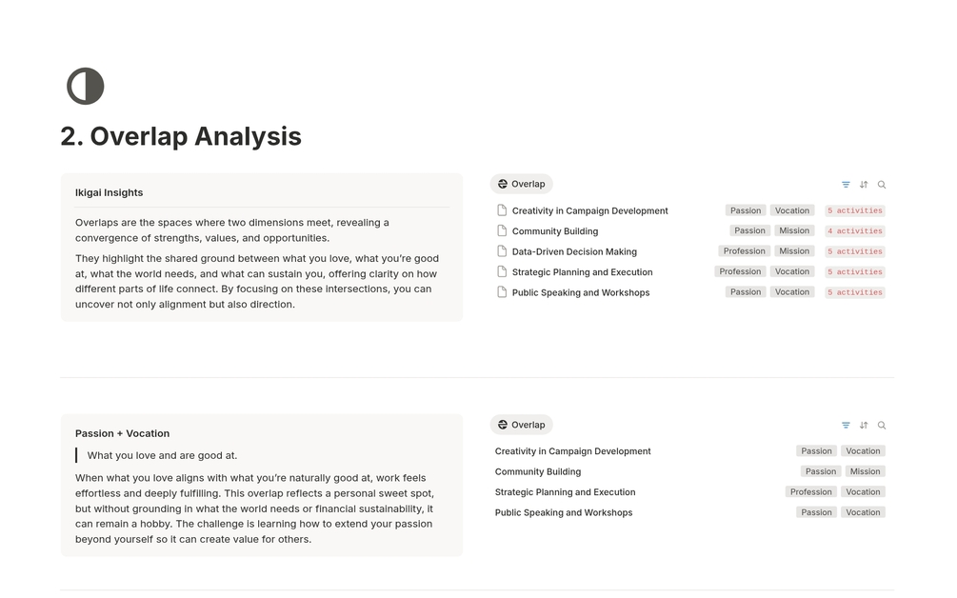Select the top Overlap view tab

521,184
